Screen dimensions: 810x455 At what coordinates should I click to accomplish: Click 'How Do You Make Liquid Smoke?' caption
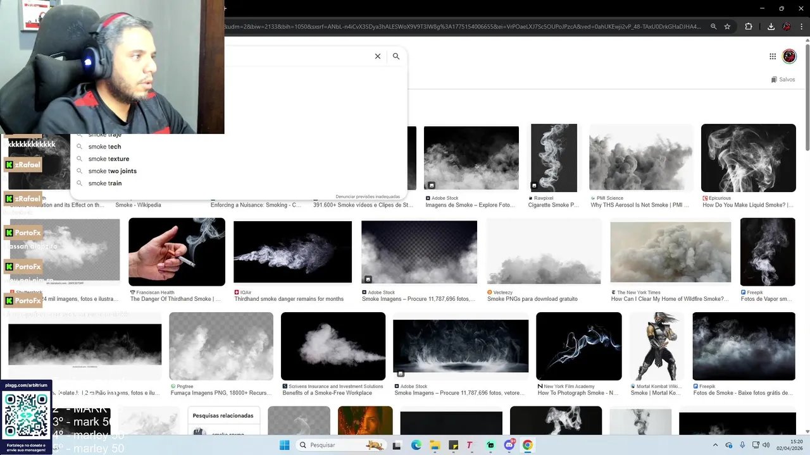(747, 205)
